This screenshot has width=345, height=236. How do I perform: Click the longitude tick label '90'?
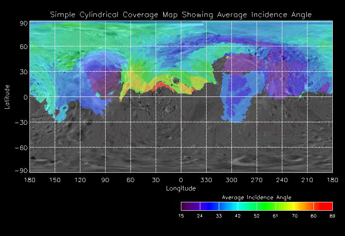pos(105,180)
